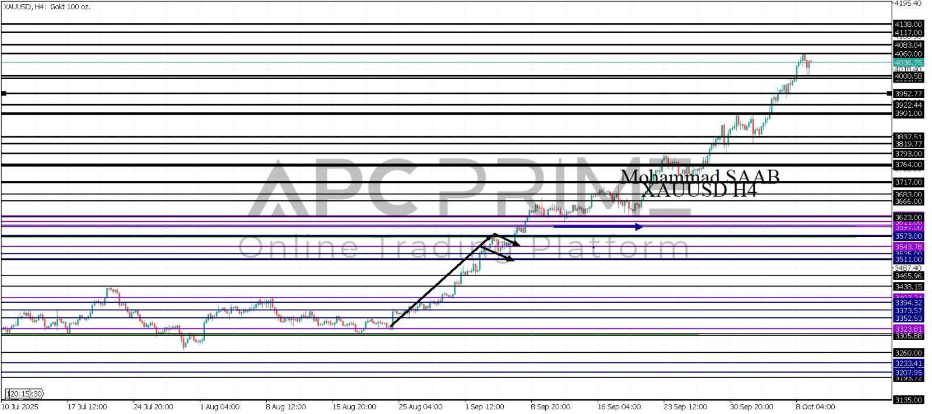Screen dimensions: 932x414
Task: Select the purple 3543.78 price label
Action: click(x=908, y=247)
